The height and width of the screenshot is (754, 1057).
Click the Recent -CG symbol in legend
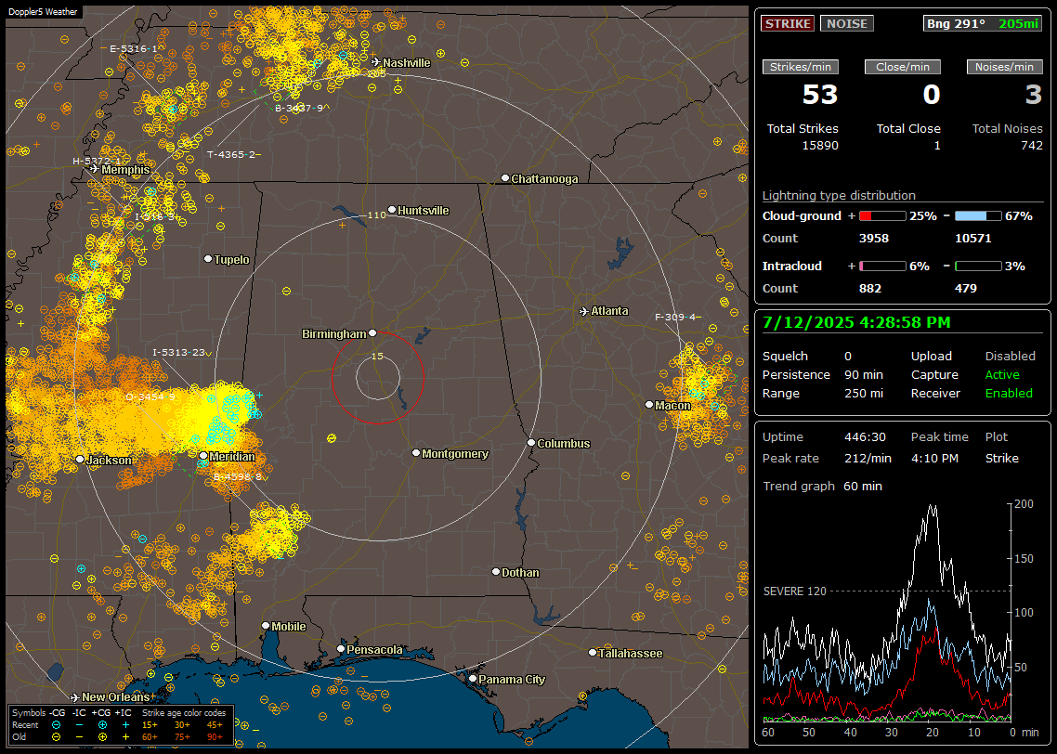(x=56, y=725)
